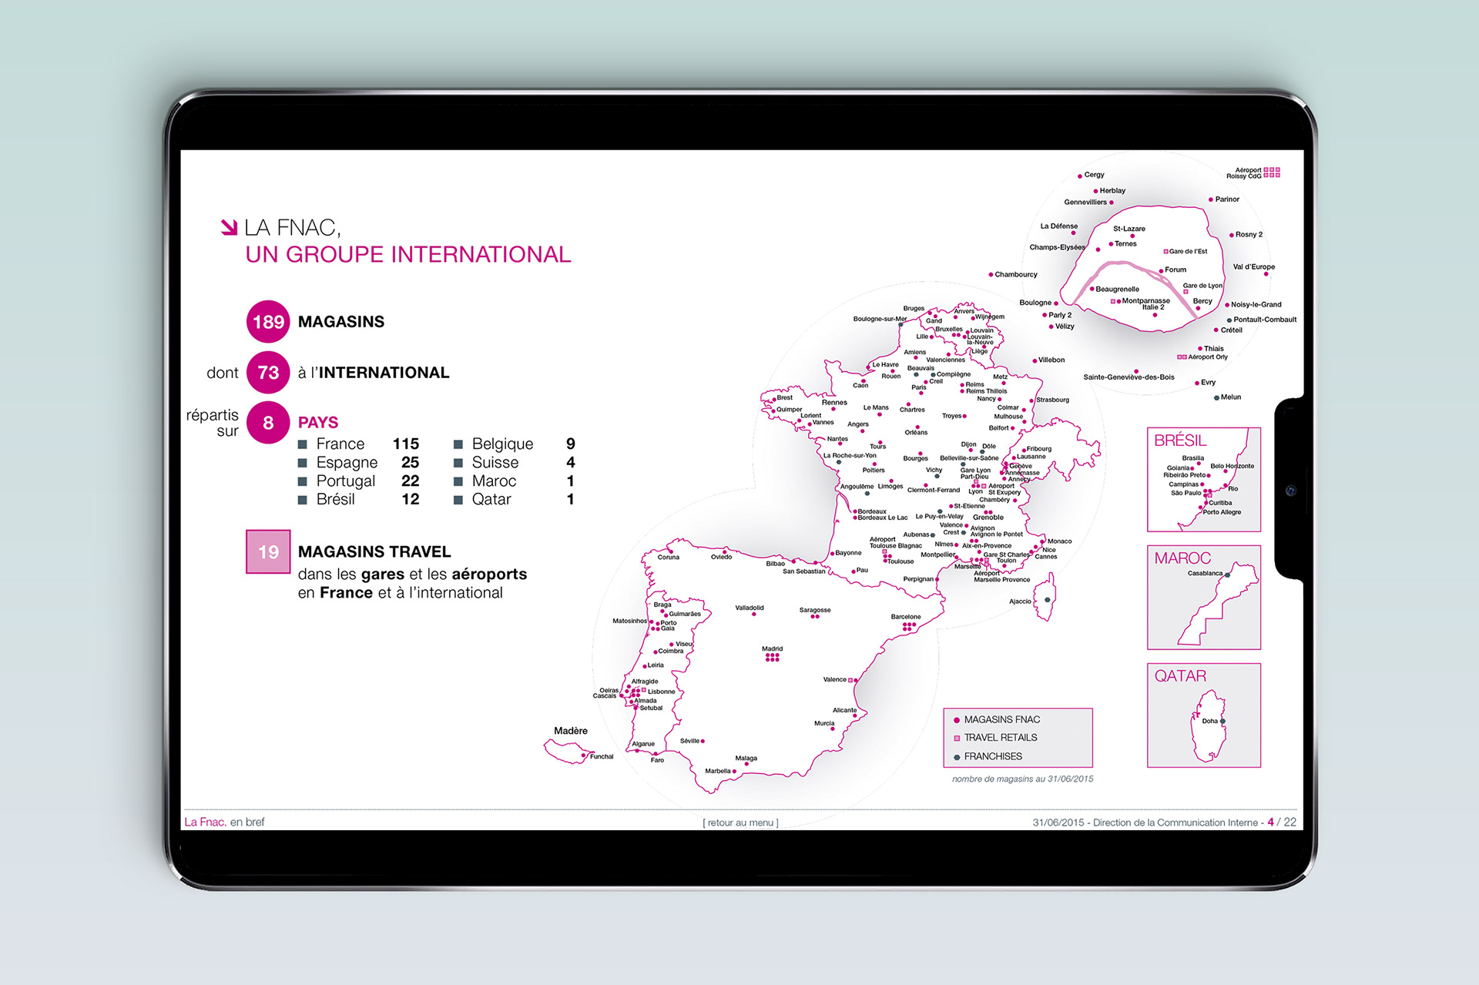Open the Maroc map inset
1479x985 pixels.
tap(1203, 597)
